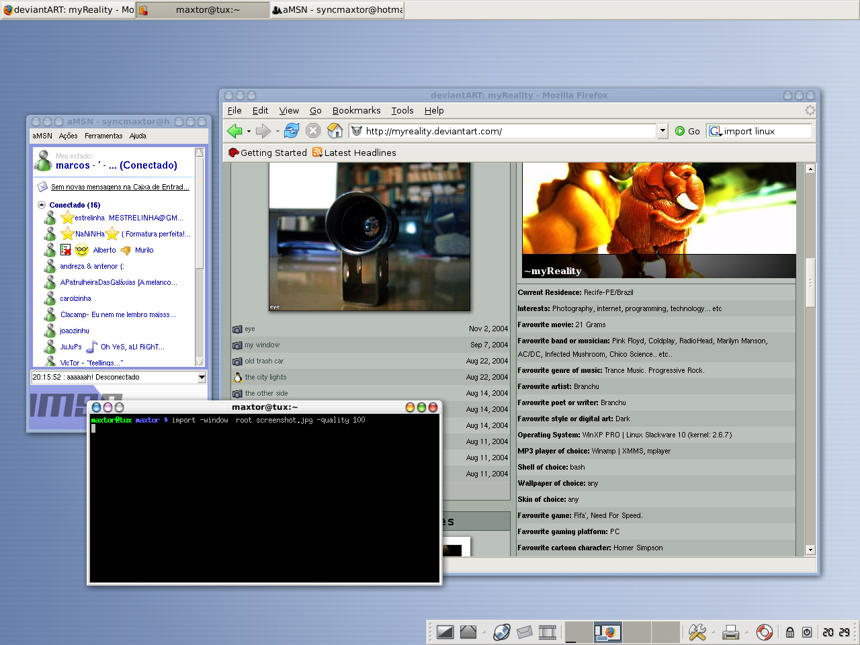860x645 pixels.
Task: Click 'Sem novas mensagens na Caixa de Entrad...' link
Action: [120, 187]
